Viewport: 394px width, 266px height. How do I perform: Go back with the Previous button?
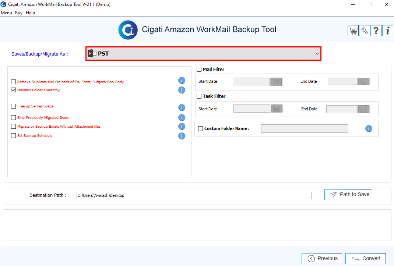322,259
